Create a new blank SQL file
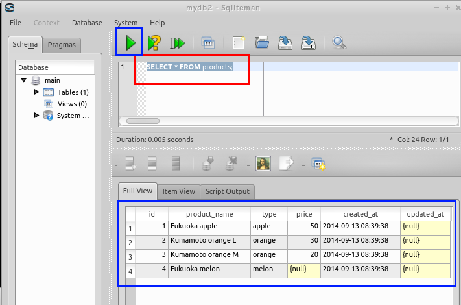This screenshot has height=305, width=461. 239,43
